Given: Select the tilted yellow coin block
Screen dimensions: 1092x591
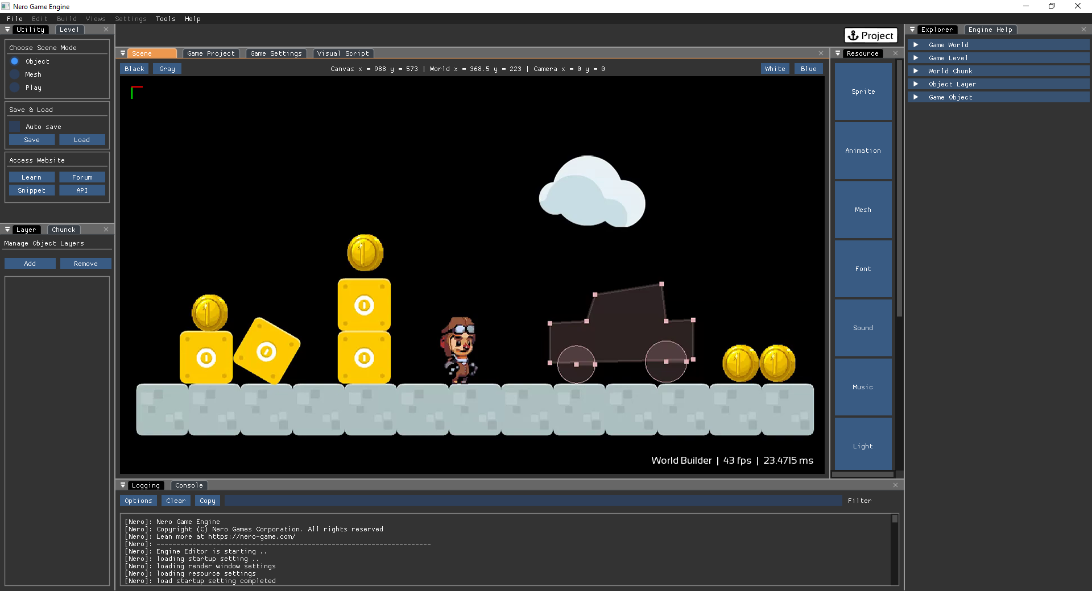Looking at the screenshot, I should tap(267, 351).
